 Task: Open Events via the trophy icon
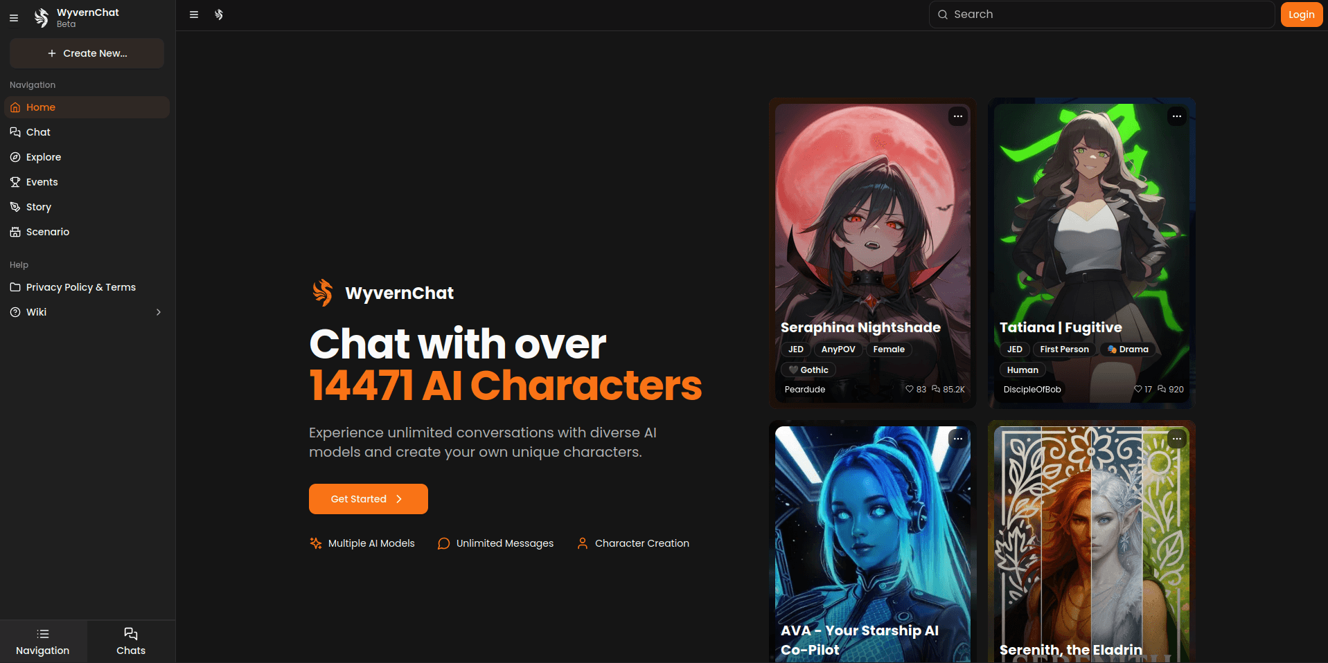point(15,182)
